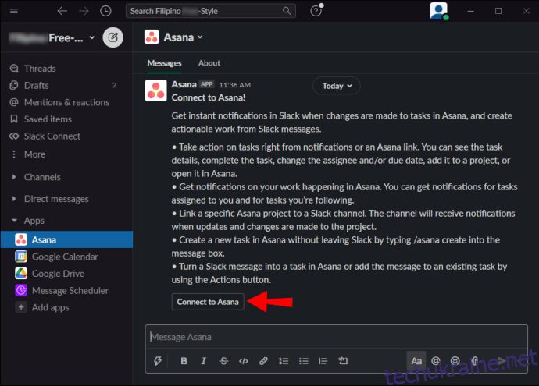Image resolution: width=539 pixels, height=386 pixels.
Task: Click the Asana logo in channel header
Action: coord(152,37)
